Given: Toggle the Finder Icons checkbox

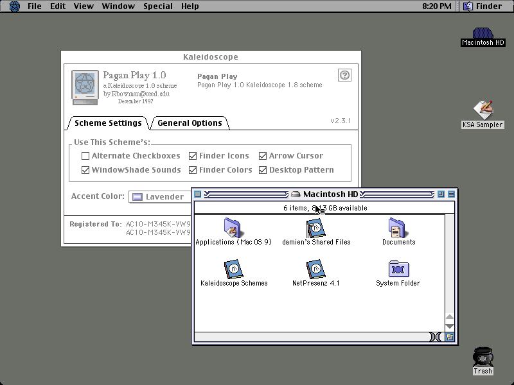Looking at the screenshot, I should [193, 156].
